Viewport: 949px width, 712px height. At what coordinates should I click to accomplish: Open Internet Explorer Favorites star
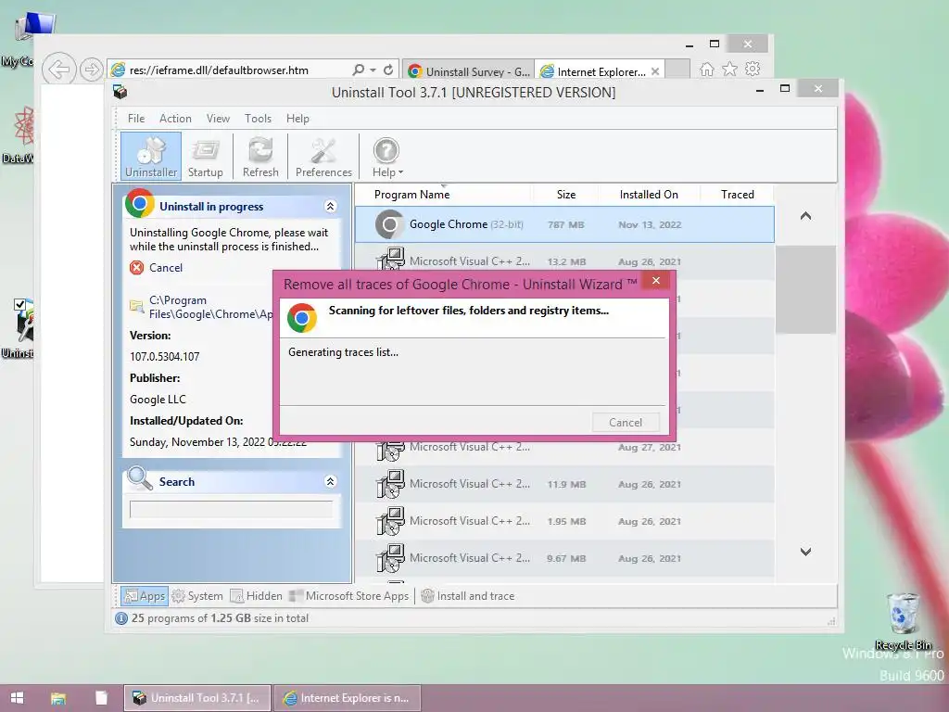click(x=730, y=69)
